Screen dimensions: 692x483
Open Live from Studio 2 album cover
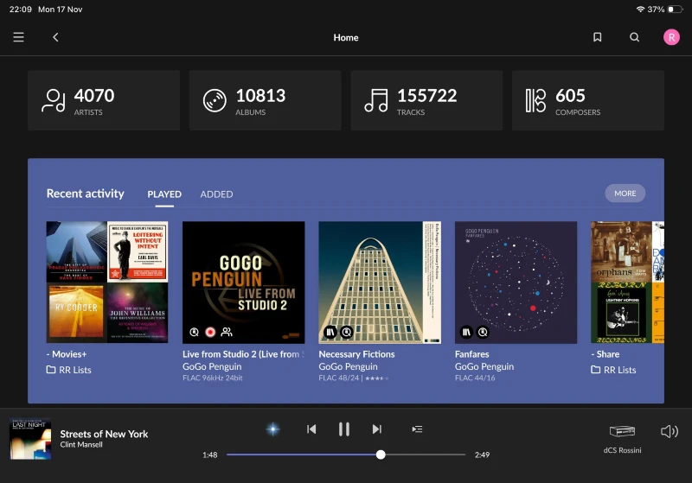(244, 282)
